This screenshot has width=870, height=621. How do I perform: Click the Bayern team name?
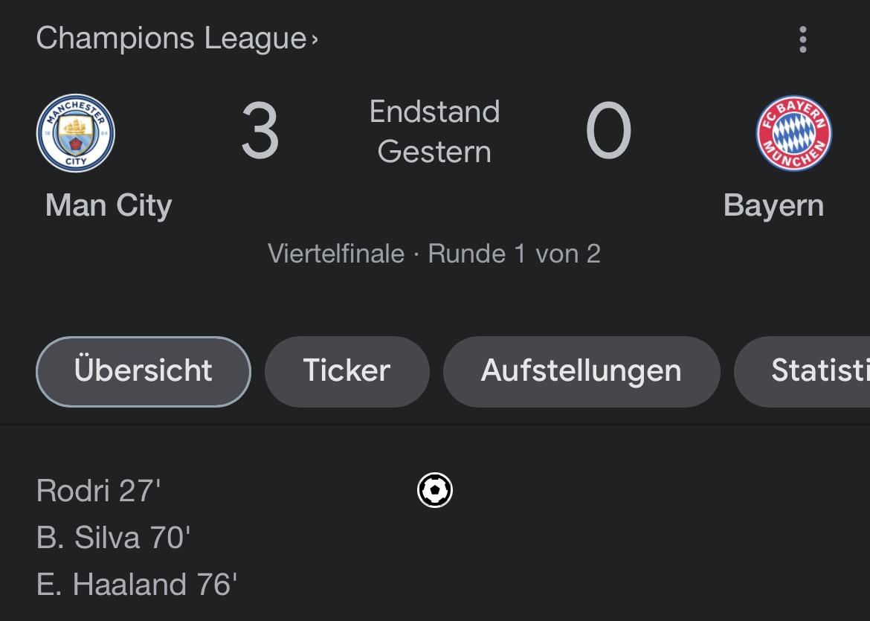click(x=773, y=206)
